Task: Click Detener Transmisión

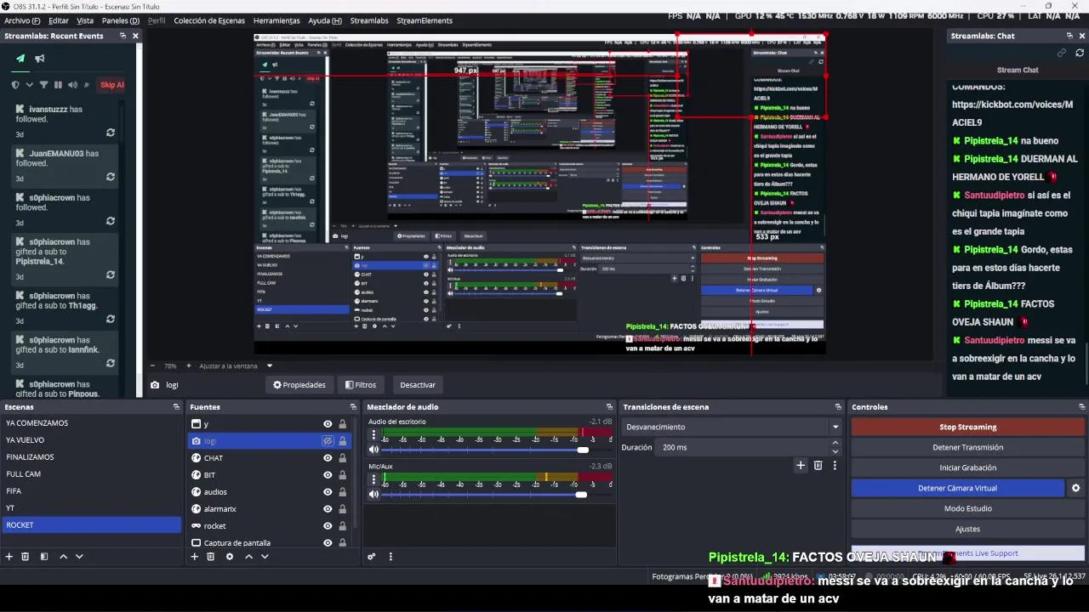Action: 967,447
